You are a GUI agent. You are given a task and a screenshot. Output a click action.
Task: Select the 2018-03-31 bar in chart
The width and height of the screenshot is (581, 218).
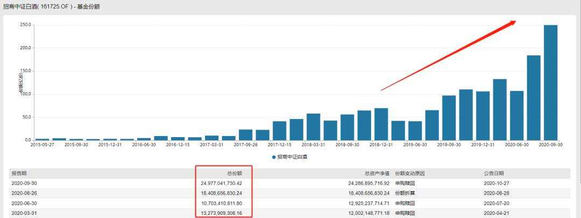click(313, 127)
